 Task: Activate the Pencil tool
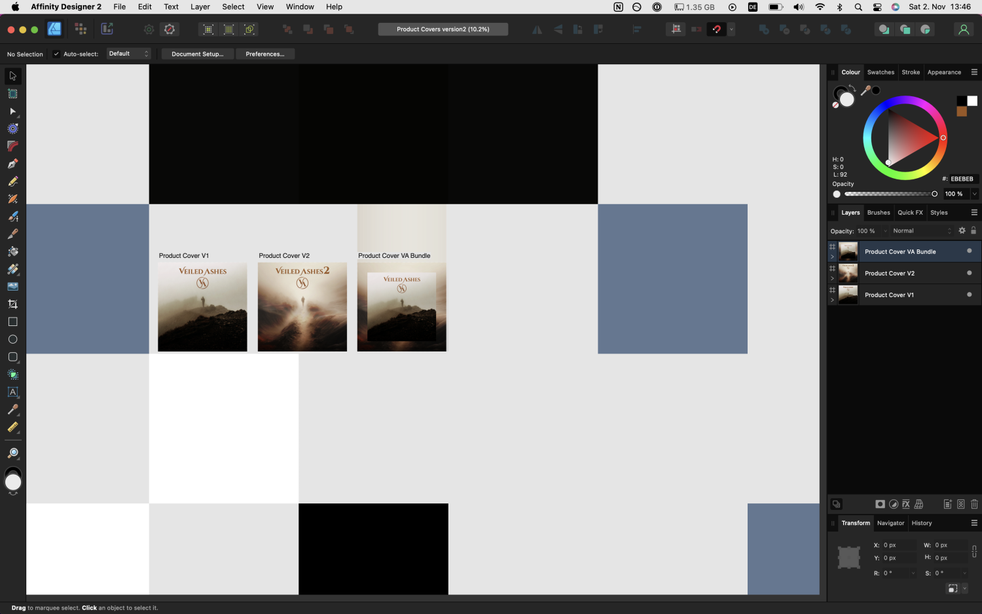pos(12,181)
